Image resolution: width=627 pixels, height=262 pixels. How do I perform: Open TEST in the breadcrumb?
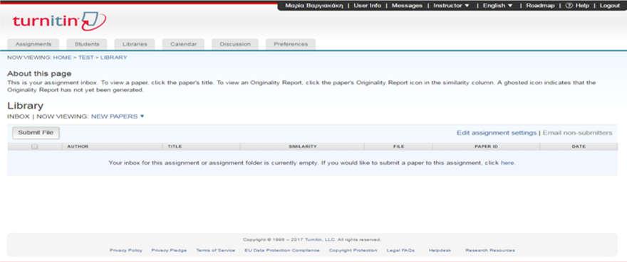tap(85, 58)
